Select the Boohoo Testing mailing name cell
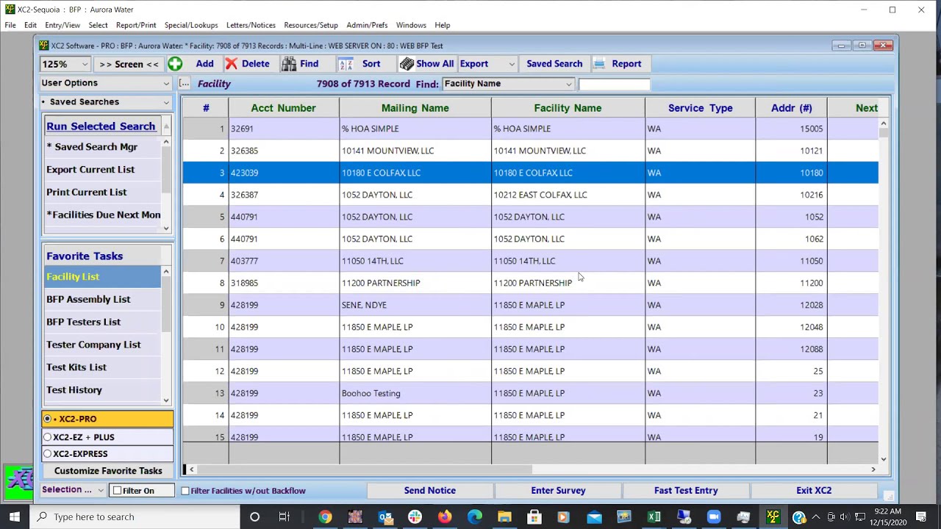The height and width of the screenshot is (529, 941). [x=415, y=393]
